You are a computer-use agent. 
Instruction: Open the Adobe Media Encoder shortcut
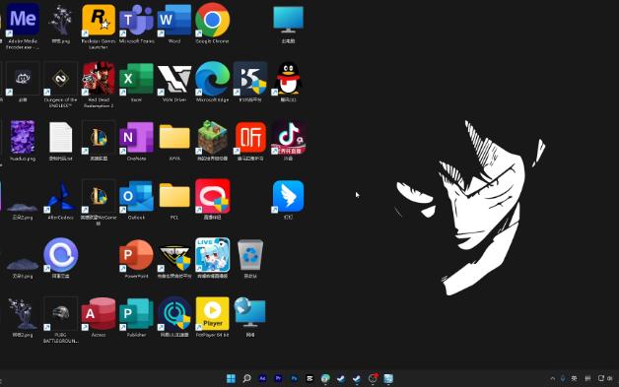point(23,26)
